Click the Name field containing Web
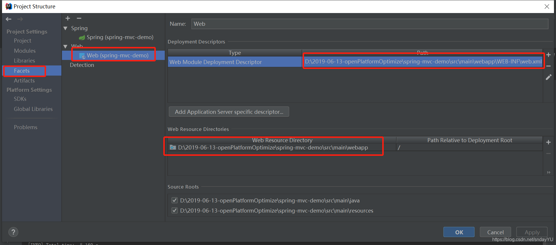Screen dimensions: 556x245 tap(370, 24)
